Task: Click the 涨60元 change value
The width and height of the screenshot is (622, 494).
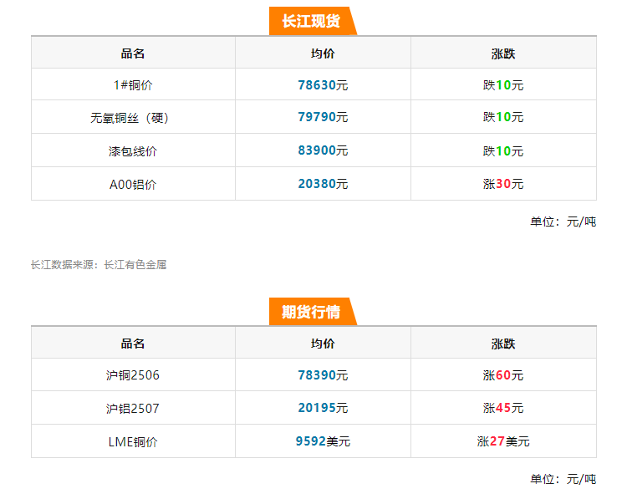Action: (503, 375)
